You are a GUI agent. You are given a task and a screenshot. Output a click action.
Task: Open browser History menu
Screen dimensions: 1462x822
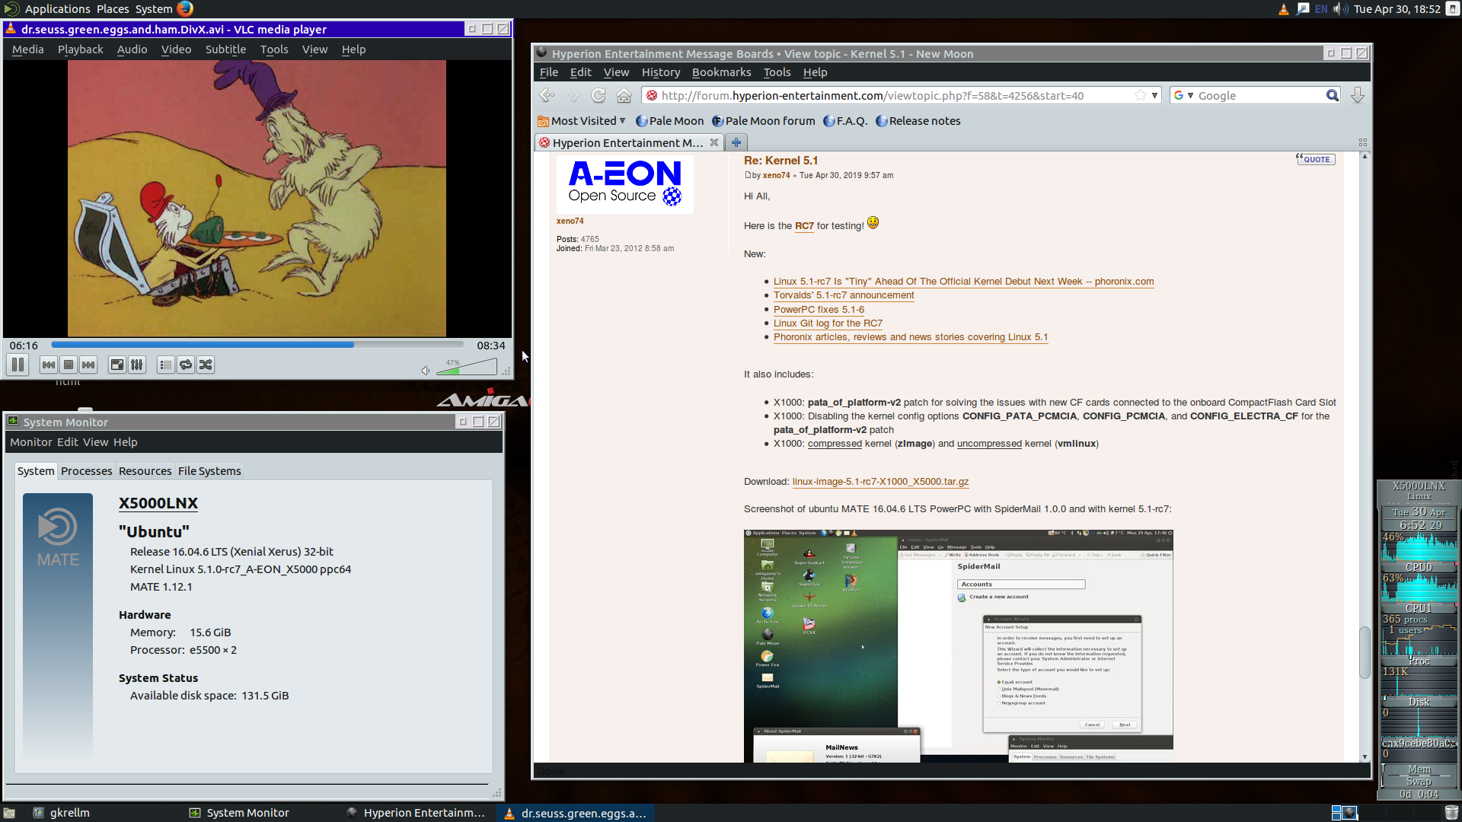coord(660,72)
